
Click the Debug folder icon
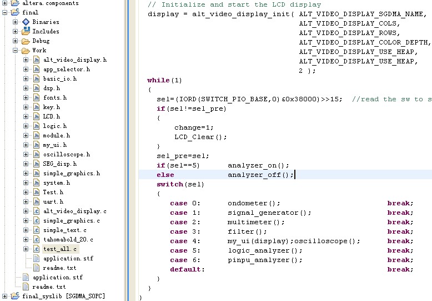26,41
